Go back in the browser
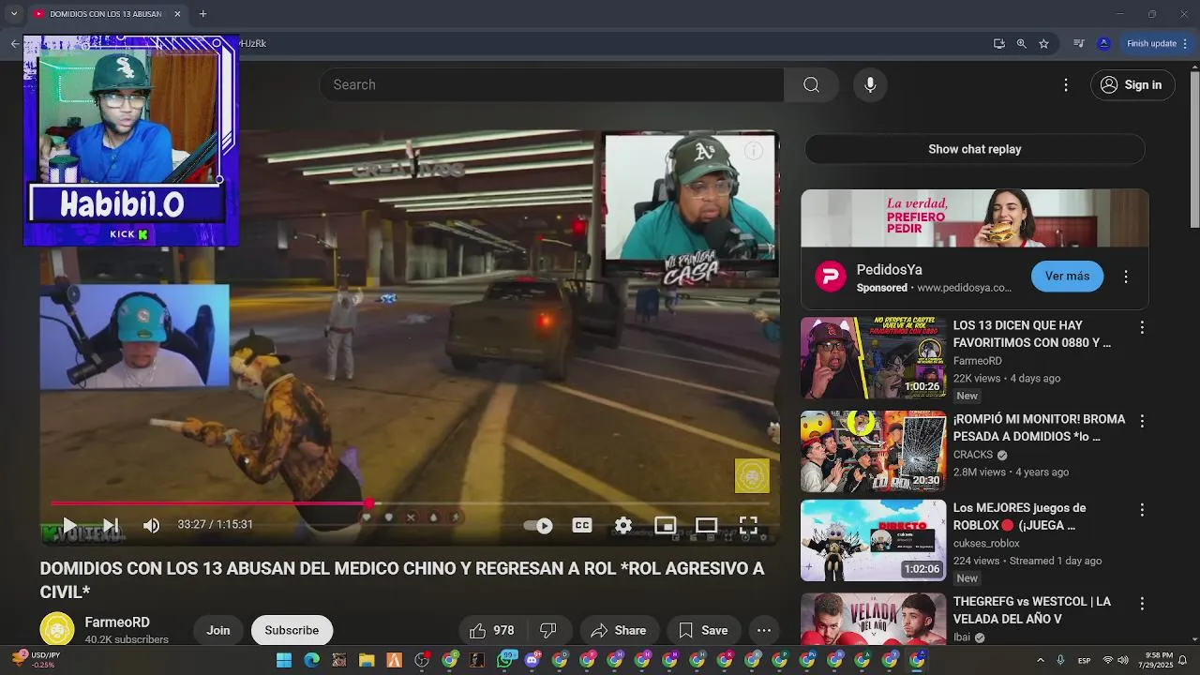The image size is (1200, 675). [14, 43]
